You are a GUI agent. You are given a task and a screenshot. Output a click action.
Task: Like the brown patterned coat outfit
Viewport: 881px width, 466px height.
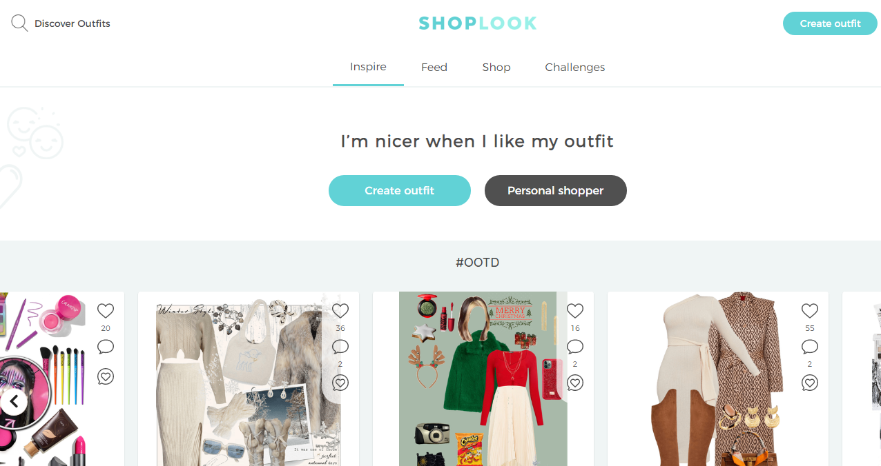coord(810,311)
